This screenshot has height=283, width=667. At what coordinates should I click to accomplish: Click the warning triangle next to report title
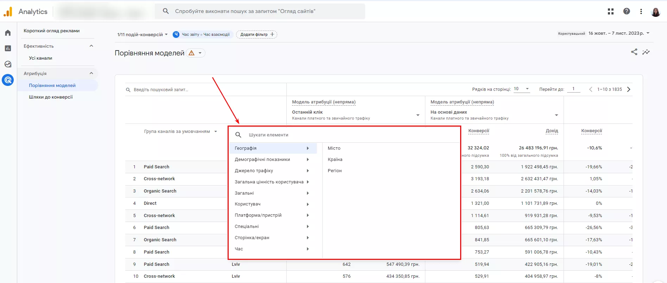coord(192,53)
